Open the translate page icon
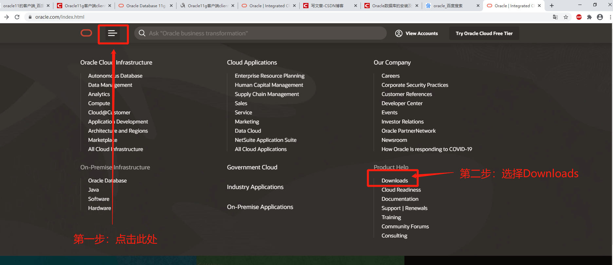The height and width of the screenshot is (265, 613). pyautogui.click(x=555, y=17)
